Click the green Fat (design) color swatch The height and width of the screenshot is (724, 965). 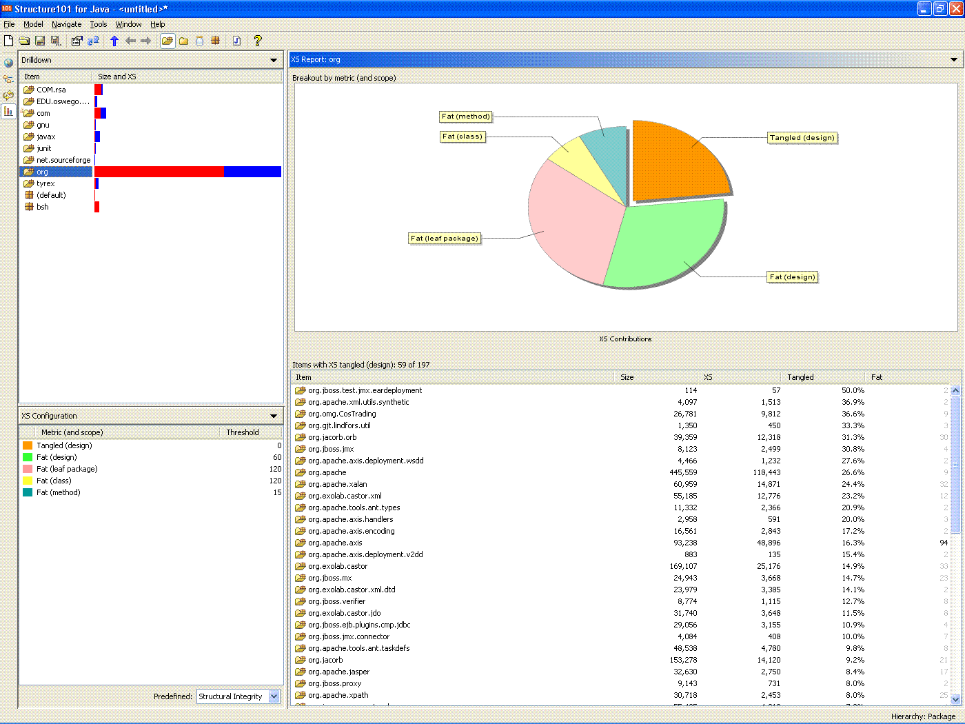coord(28,457)
